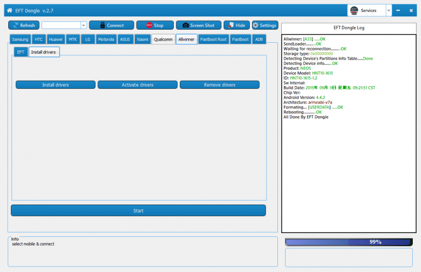Click the Remove drivers button

tap(220, 85)
